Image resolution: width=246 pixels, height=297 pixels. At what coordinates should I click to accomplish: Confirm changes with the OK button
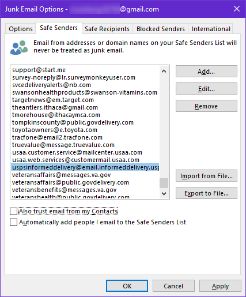[127, 286]
